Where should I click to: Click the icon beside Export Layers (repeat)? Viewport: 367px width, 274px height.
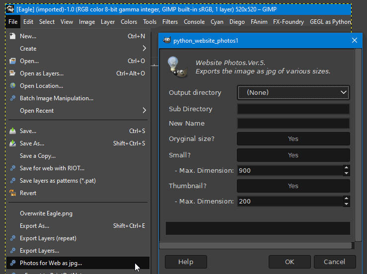pos(12,238)
